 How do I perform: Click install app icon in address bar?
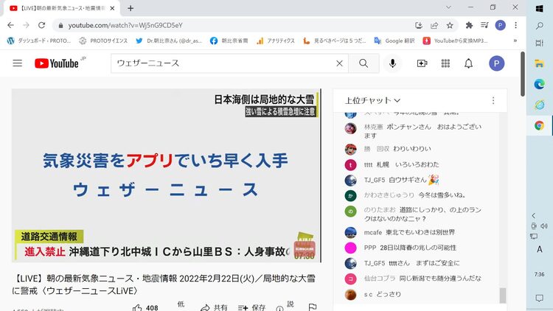pos(419,25)
